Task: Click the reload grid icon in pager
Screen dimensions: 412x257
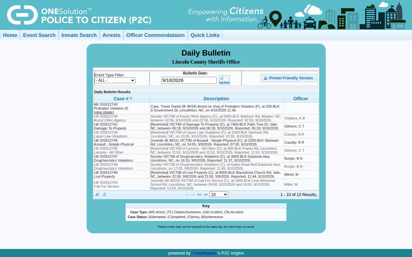Action: tap(105, 194)
